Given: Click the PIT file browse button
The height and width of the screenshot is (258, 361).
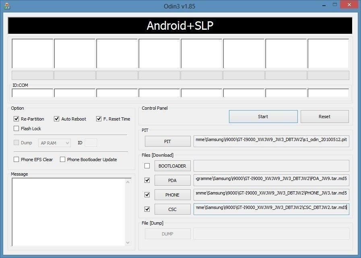Looking at the screenshot, I should click(x=167, y=141).
